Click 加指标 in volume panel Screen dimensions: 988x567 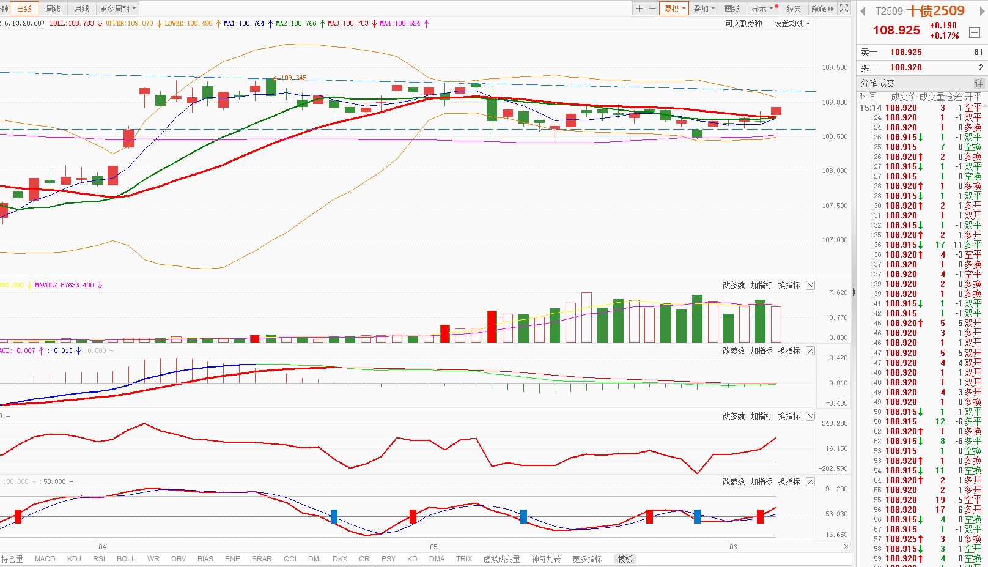(762, 285)
